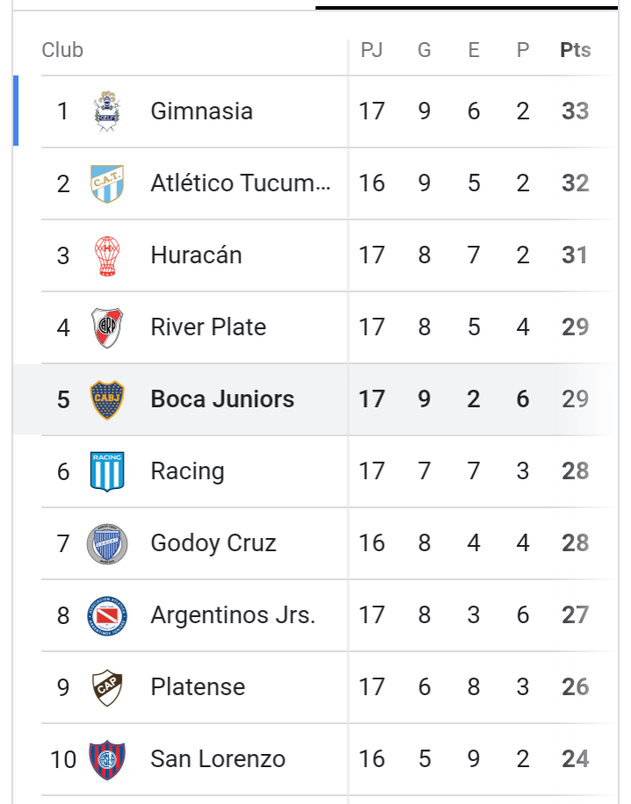Click the Boca Juniors CABJ crest
The image size is (631, 804).
click(x=107, y=400)
